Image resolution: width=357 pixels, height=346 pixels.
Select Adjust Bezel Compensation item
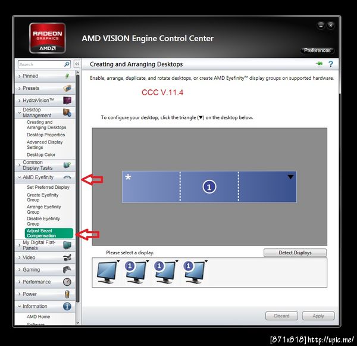49,233
